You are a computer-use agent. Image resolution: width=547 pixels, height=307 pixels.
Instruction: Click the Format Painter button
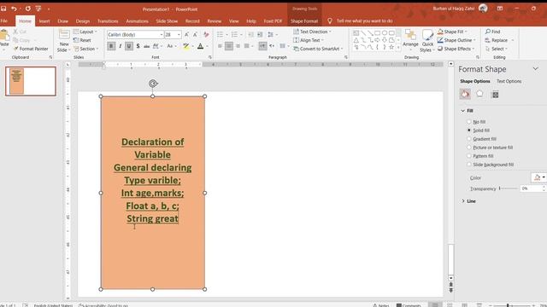pyautogui.click(x=31, y=49)
